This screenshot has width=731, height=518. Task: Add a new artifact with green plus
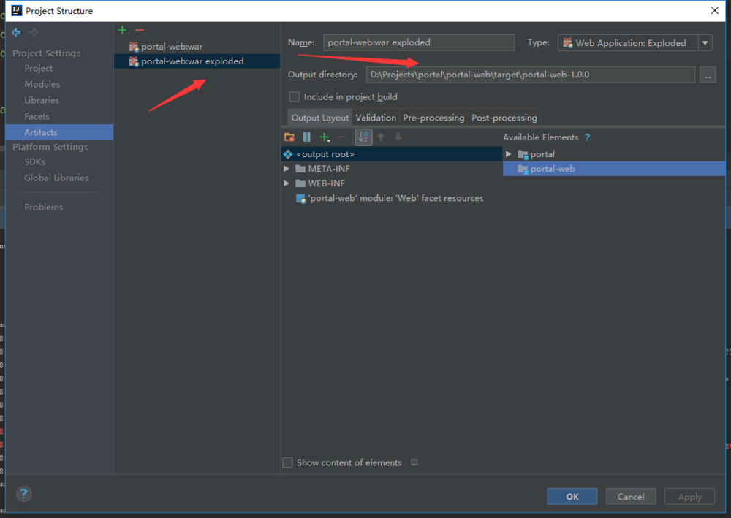(x=122, y=30)
